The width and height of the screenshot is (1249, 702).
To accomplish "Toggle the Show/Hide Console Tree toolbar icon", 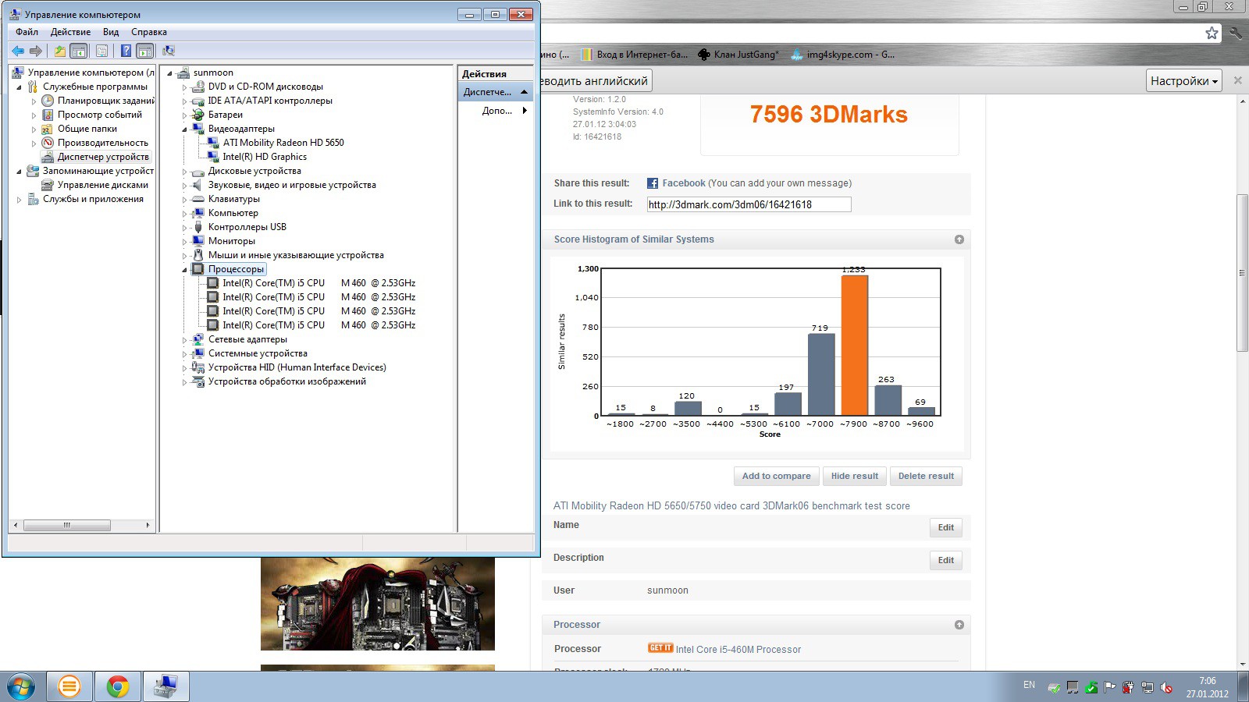I will coord(79,51).
